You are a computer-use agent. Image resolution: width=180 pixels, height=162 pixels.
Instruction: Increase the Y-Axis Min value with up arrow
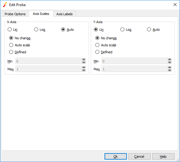(x=170, y=59)
